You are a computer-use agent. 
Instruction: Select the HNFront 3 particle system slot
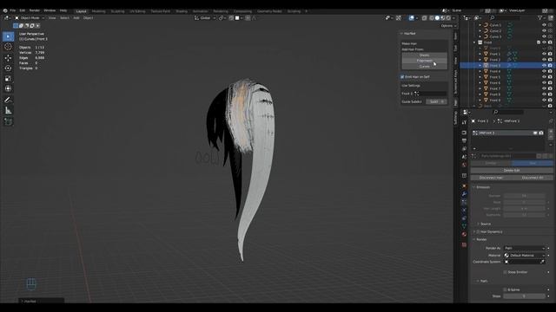(x=507, y=133)
